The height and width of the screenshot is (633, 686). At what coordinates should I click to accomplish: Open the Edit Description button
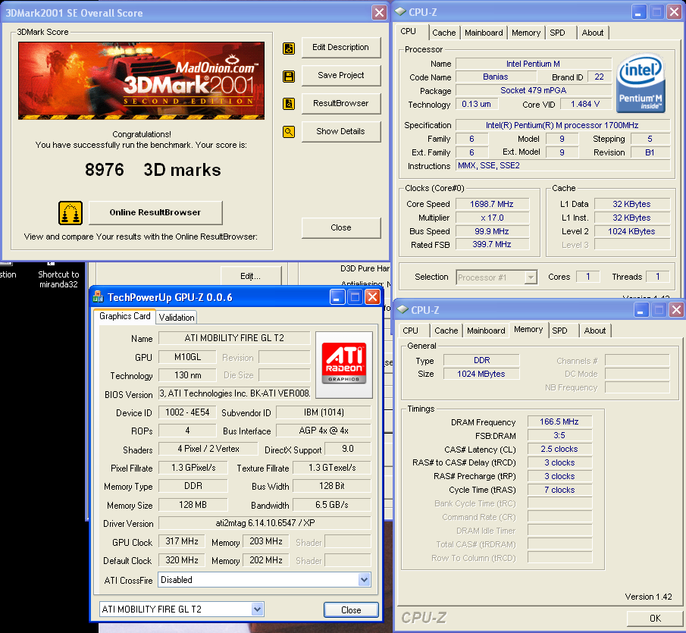[x=341, y=47]
